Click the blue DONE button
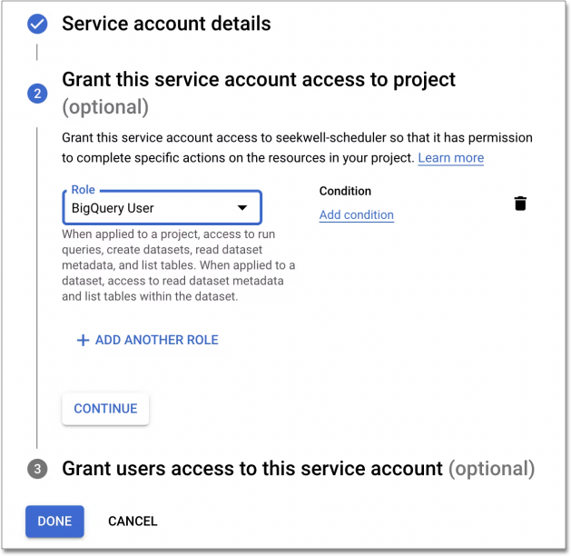This screenshot has height=556, width=571. click(54, 521)
